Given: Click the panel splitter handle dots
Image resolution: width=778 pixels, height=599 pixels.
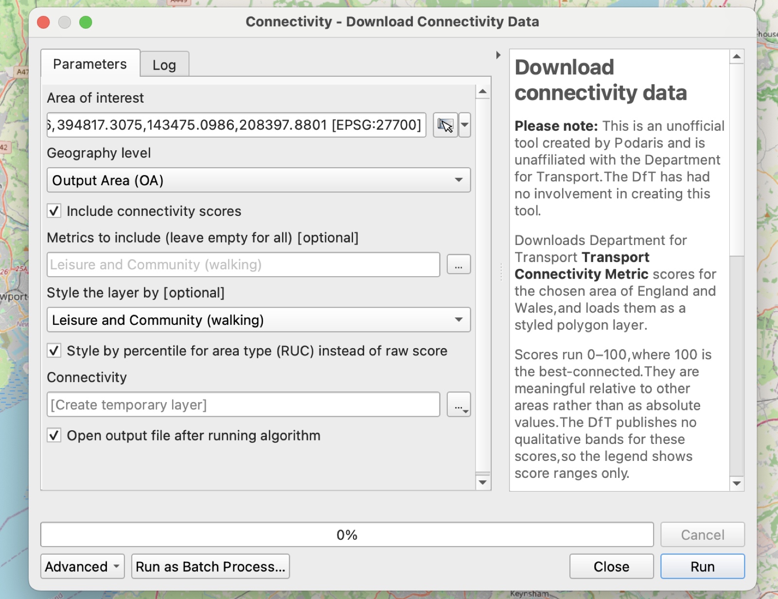Looking at the screenshot, I should pos(500,272).
